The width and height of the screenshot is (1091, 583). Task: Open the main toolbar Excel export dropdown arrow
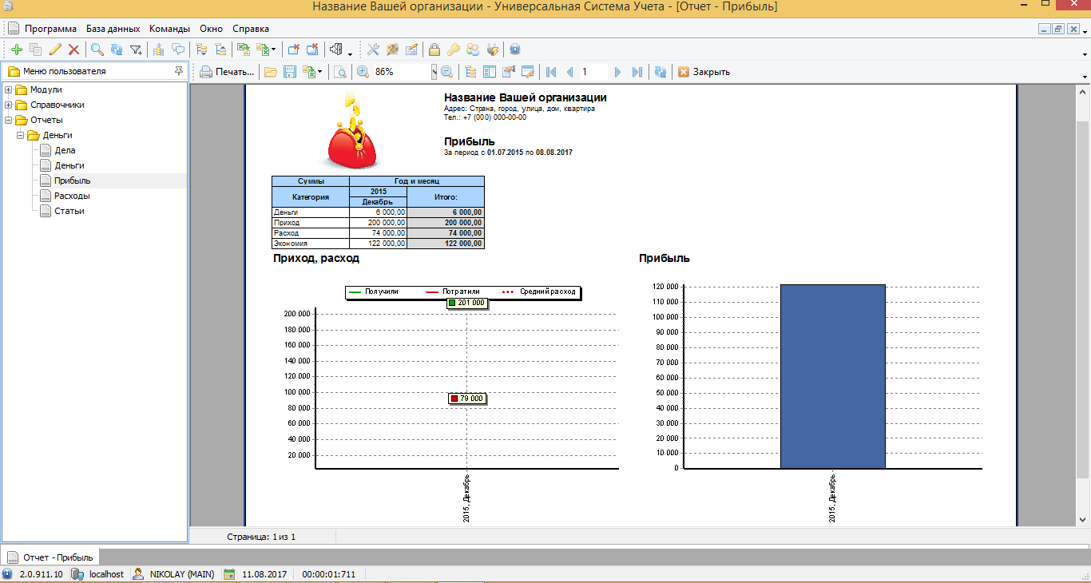click(274, 50)
